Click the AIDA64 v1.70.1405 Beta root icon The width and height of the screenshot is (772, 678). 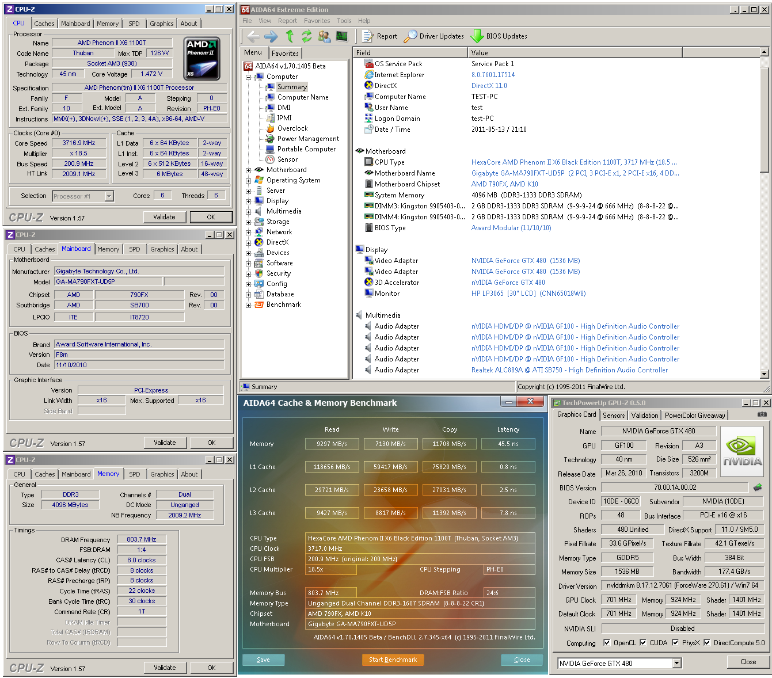pos(248,66)
